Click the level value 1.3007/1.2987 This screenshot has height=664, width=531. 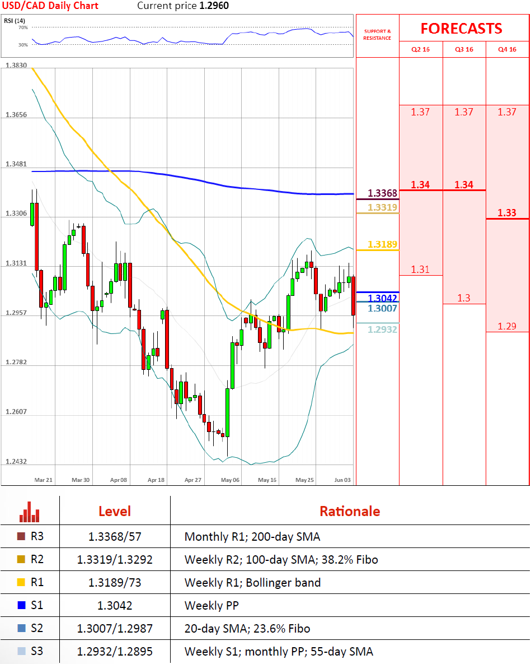(115, 629)
